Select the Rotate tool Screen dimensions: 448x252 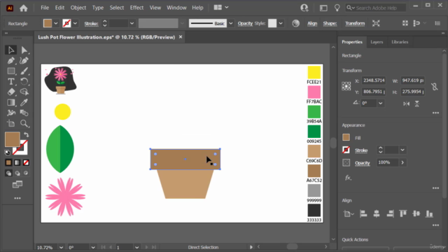(x=24, y=81)
